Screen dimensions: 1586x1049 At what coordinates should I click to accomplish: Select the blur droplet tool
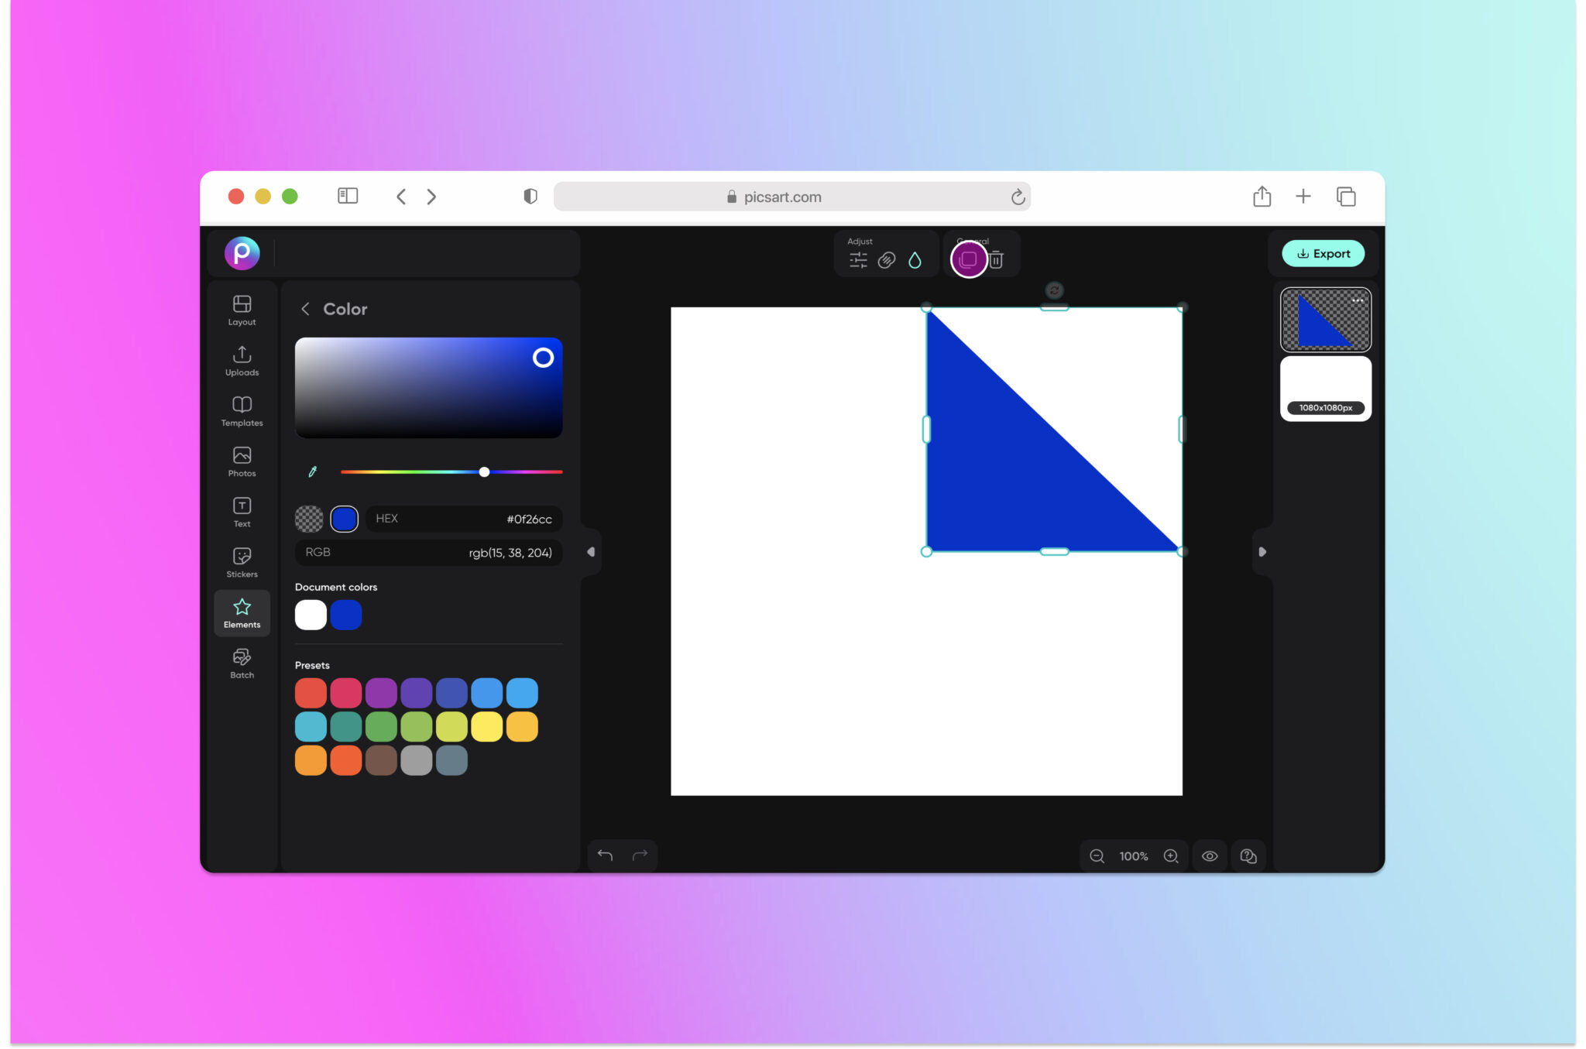point(916,259)
